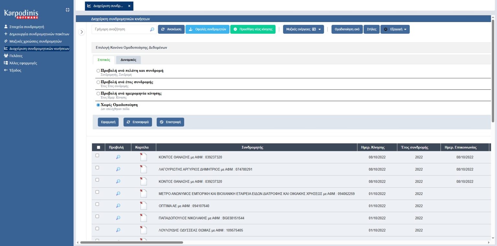This screenshot has width=497, height=246.
Task: Open card icon for ΛΟΥΛΟΥΔΗΣ ΟΔΥΣΣΕΑΣ ΘΩΜΑΣ
Action: (143, 230)
